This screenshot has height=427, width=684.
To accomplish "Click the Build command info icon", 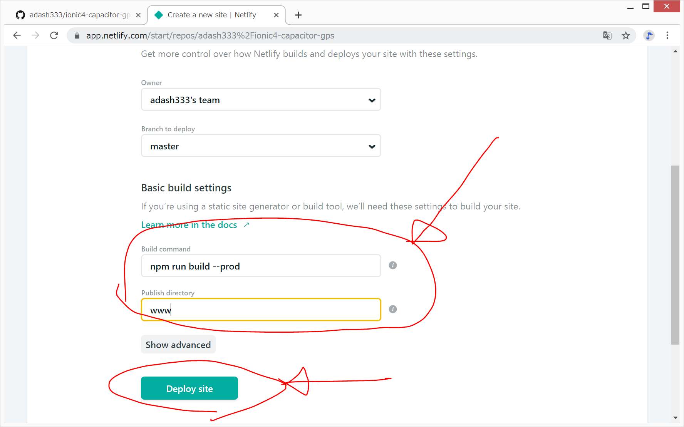I will pos(392,265).
